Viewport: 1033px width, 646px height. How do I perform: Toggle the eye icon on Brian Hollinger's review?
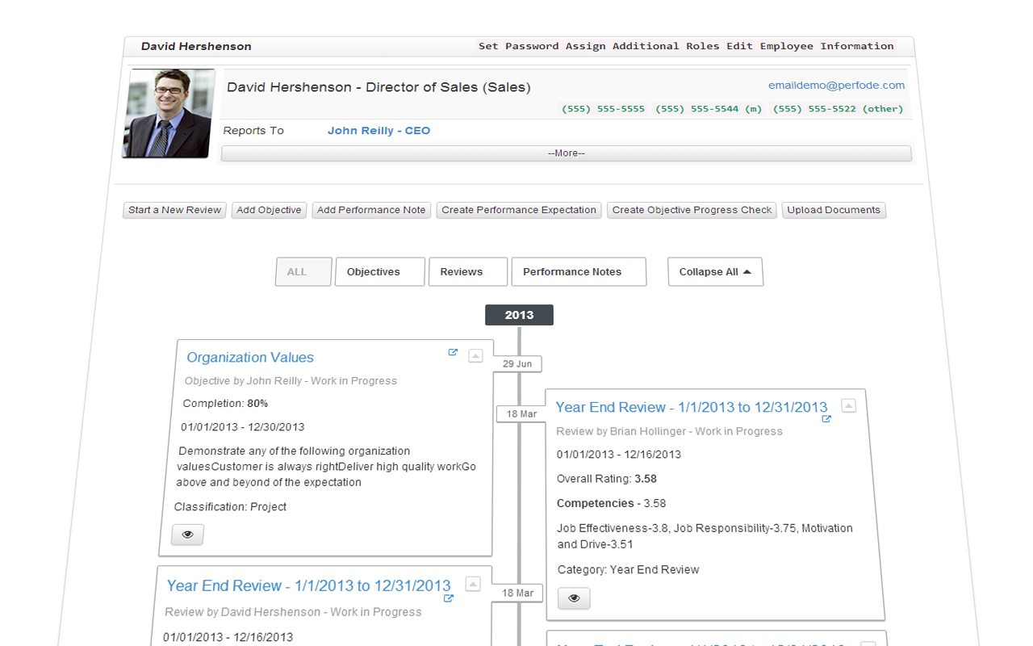click(x=574, y=598)
